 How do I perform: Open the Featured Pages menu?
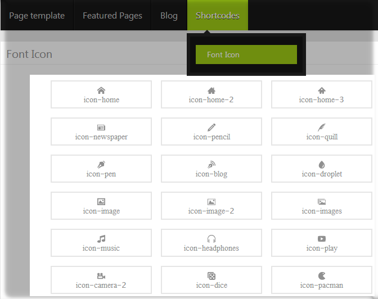112,16
